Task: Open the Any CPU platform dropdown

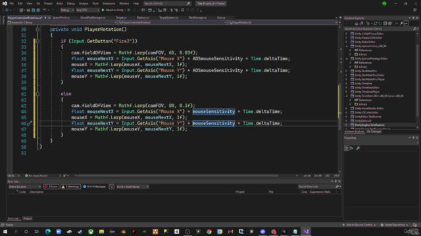Action: click(87, 10)
